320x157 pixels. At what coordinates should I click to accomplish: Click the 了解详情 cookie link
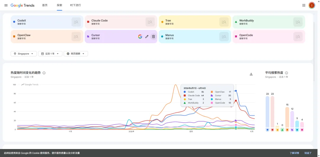click(294, 153)
